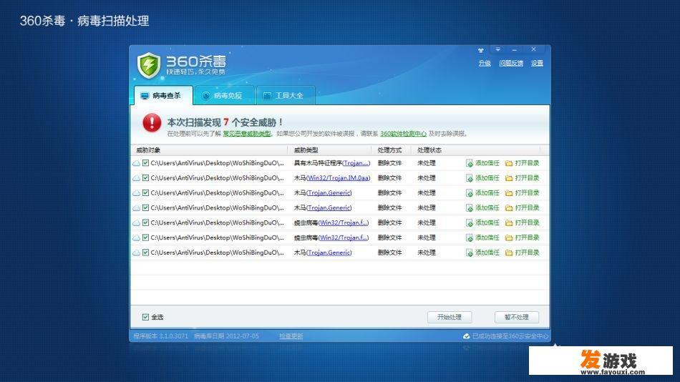
Task: Uncheck the Win32/Trojan.IM.0aa row checkbox
Action: click(146, 178)
